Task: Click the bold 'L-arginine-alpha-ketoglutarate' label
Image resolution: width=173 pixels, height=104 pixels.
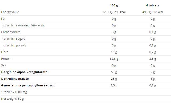Action: click(24, 72)
